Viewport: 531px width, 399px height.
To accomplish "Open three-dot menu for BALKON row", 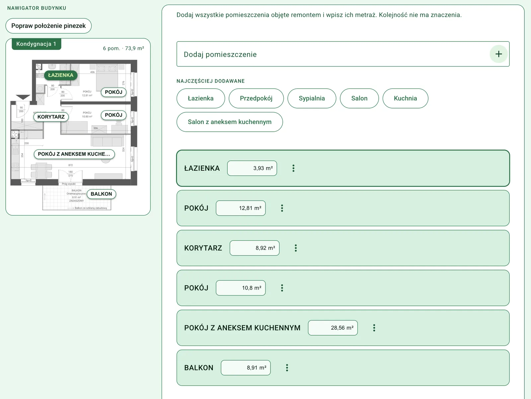I will [x=287, y=368].
